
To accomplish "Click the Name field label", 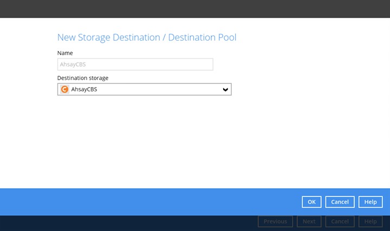I will point(65,53).
